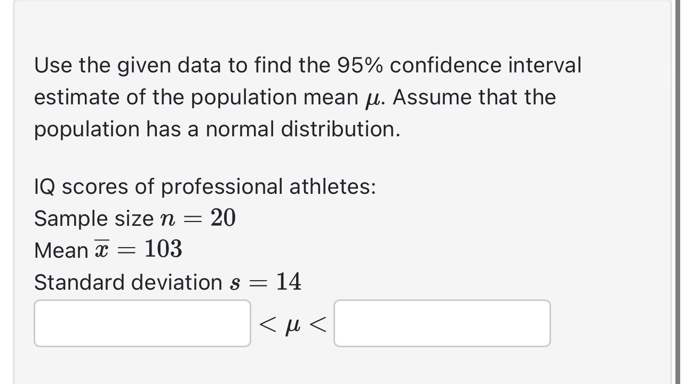
Task: Click the number '20' in sample size
Action: coord(222,217)
